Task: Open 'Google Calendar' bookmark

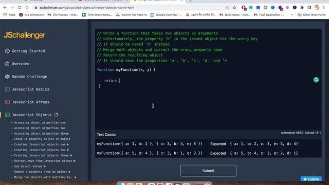Action: coord(167,15)
